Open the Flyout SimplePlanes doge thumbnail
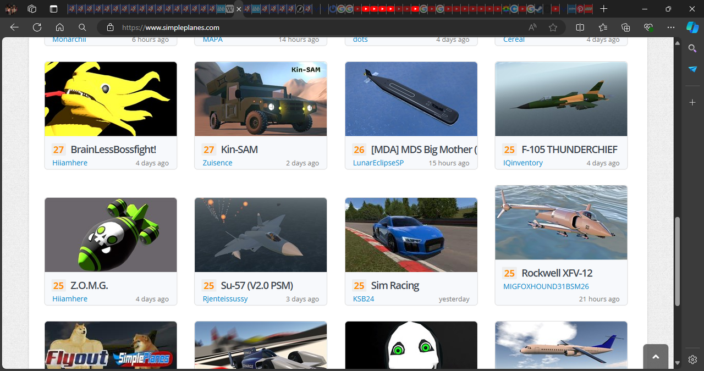The height and width of the screenshot is (371, 704). coord(111,345)
